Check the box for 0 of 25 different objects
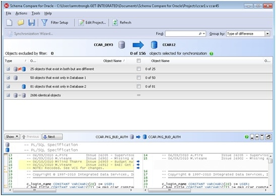The height and width of the screenshot is (196, 276). [x=139, y=69]
